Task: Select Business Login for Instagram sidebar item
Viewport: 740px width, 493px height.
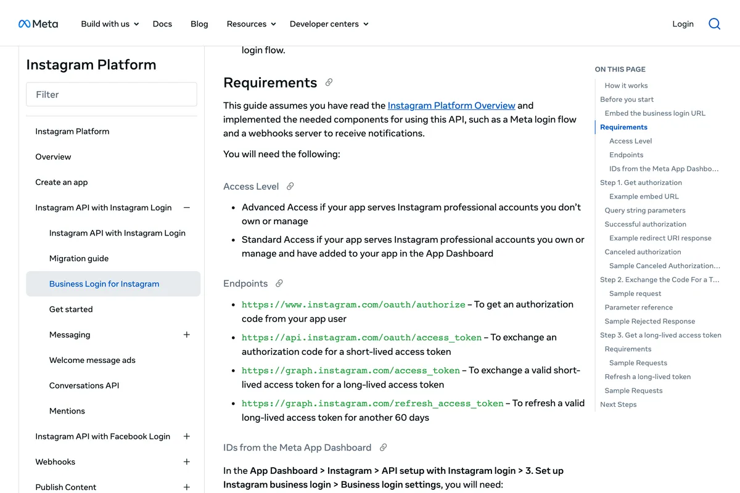Action: click(x=113, y=283)
